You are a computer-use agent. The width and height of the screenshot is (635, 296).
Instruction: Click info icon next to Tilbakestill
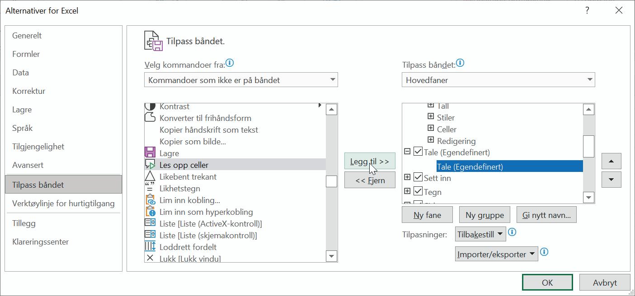(x=512, y=232)
